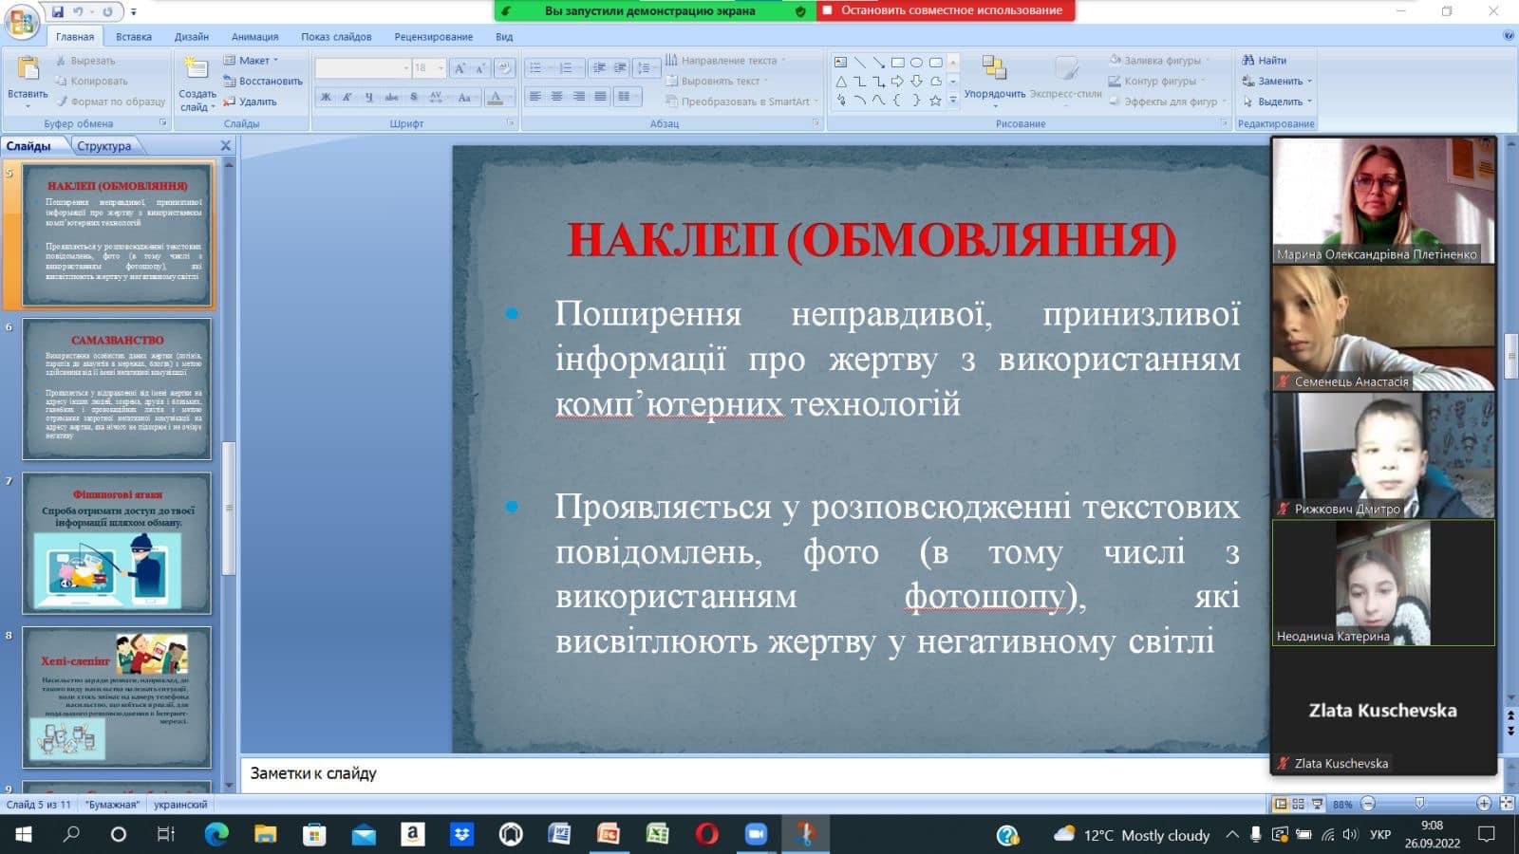Click the increase font size icon
The width and height of the screenshot is (1519, 854).
[x=460, y=68]
